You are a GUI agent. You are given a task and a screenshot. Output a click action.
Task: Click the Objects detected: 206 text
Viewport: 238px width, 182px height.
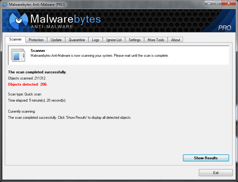tap(27, 84)
